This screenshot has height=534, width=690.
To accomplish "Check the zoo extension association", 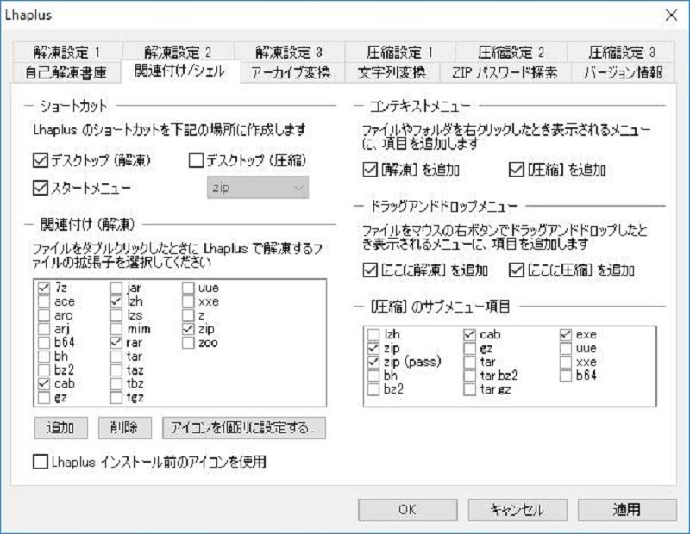I will tap(188, 343).
